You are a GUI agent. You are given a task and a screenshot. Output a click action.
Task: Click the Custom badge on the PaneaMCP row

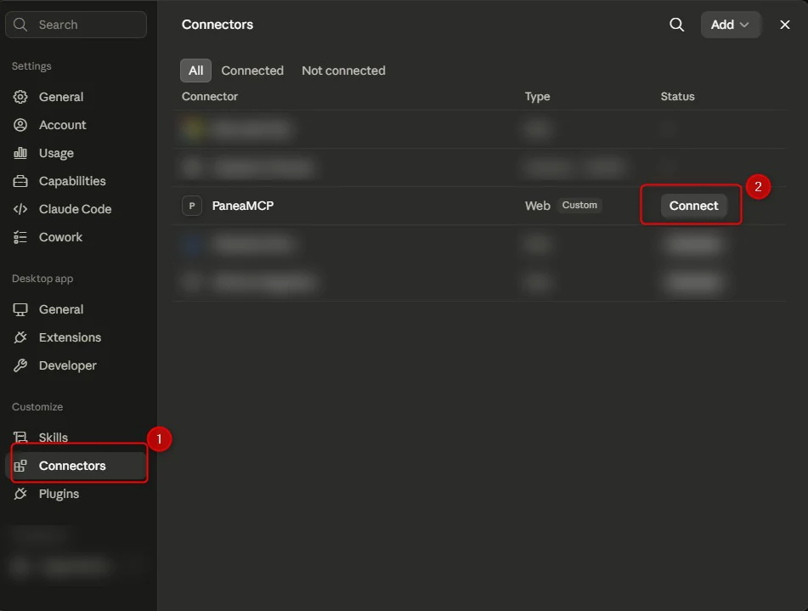tap(579, 205)
